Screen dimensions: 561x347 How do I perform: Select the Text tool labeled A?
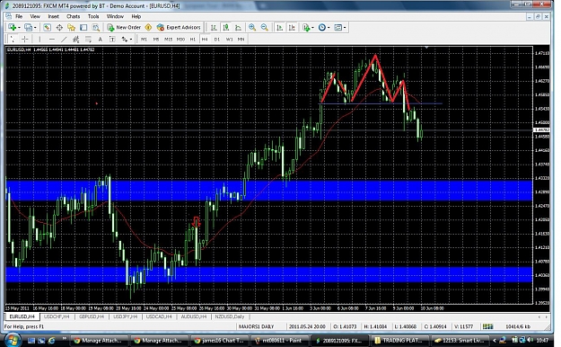[101, 39]
